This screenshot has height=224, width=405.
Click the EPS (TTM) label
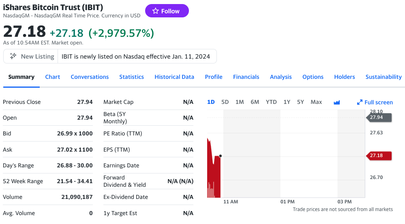click(116, 150)
